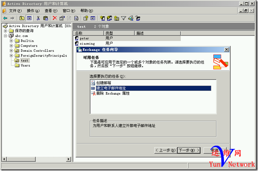Expand the ForeignSecurityPrincipals tree node

pyautogui.click(x=11, y=56)
